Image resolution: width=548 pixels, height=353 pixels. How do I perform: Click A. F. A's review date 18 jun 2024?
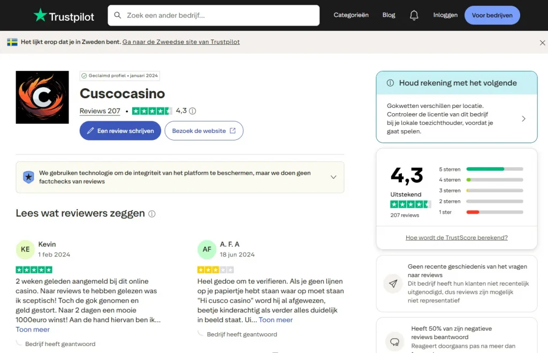coord(237,255)
